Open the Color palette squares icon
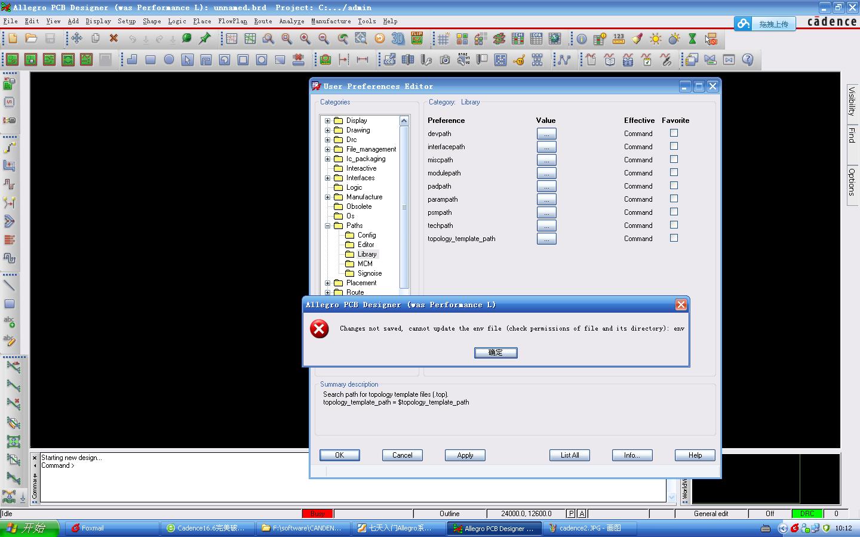860x537 pixels. [462, 39]
